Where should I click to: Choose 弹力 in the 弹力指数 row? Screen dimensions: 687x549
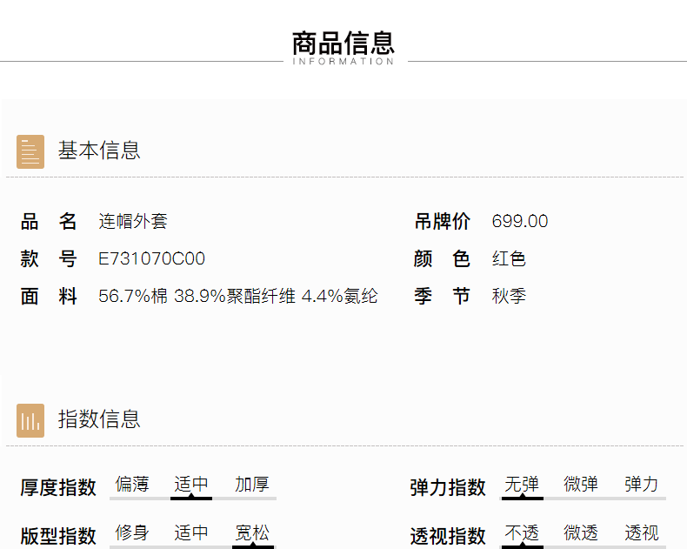(x=642, y=484)
